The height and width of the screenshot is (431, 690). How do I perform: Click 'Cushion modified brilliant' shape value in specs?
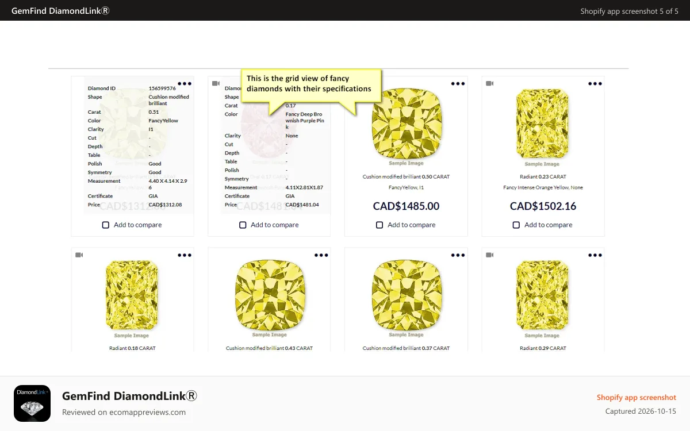pyautogui.click(x=169, y=101)
